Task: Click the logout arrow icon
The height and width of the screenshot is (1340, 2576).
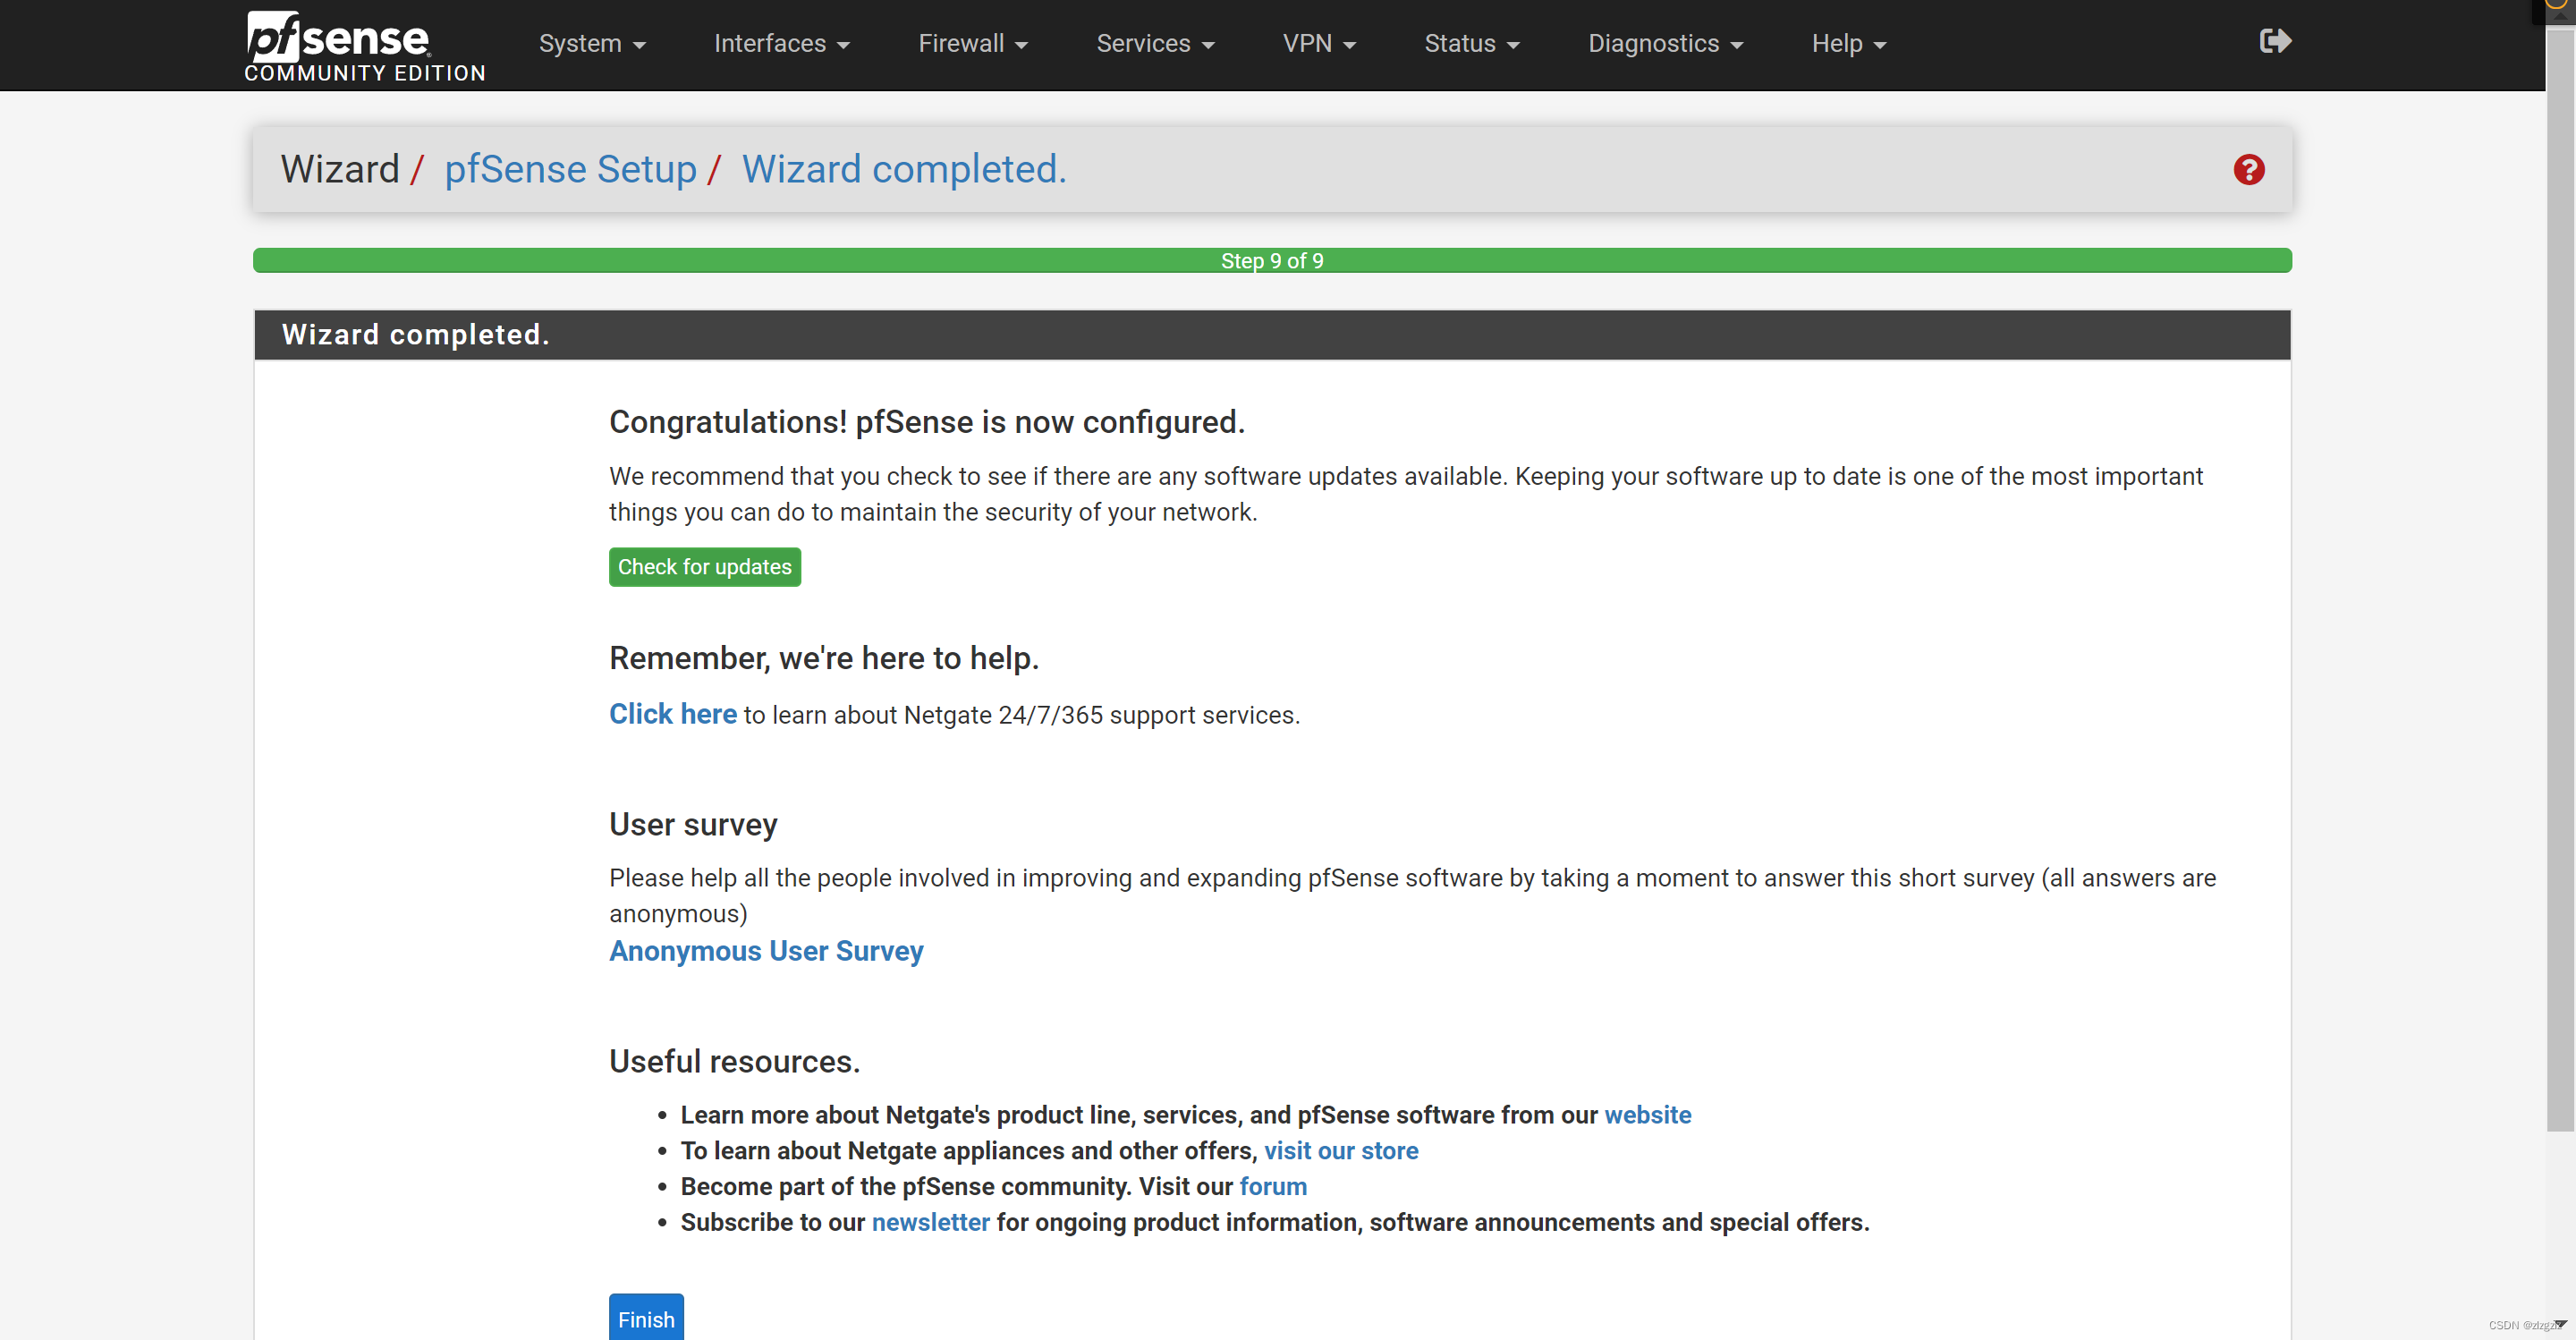Action: click(x=2274, y=41)
